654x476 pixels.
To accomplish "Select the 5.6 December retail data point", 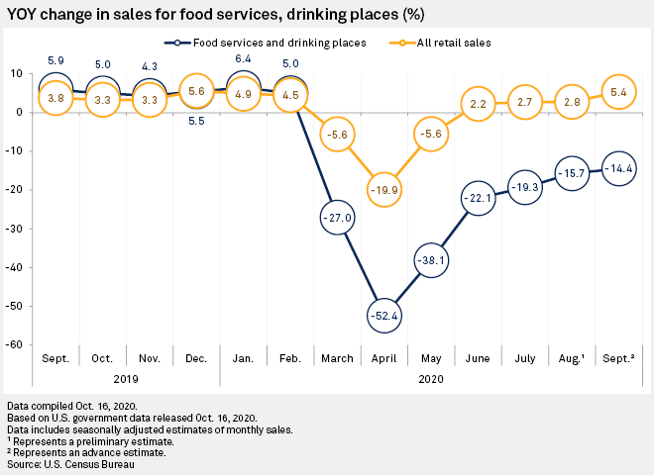I will coord(196,91).
